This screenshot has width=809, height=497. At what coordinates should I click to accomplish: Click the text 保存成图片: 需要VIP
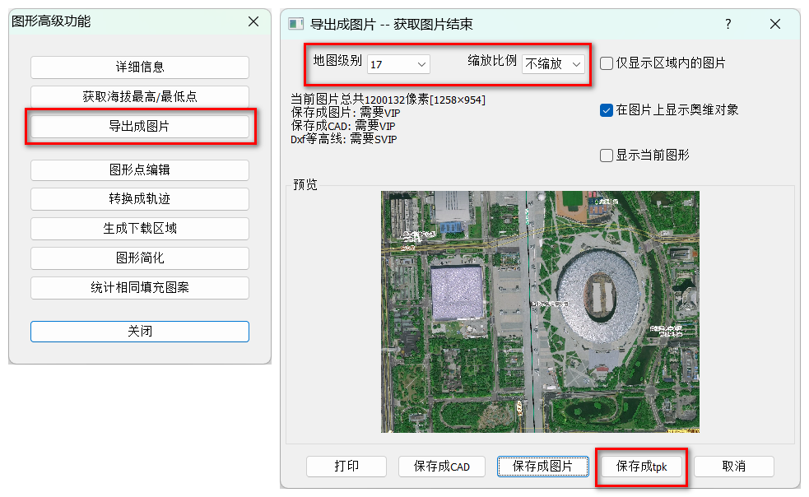pos(346,113)
